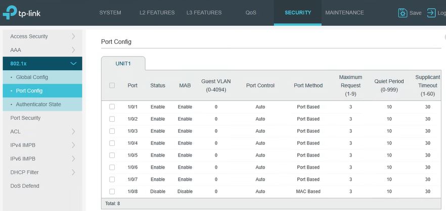
Task: Click the Logout arrow icon
Action: 431,13
